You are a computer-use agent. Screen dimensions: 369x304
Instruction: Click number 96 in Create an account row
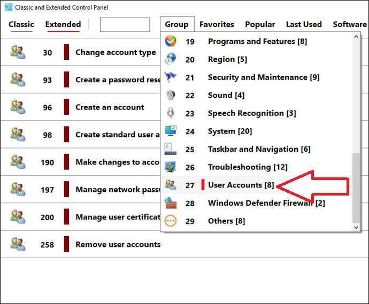pos(47,107)
